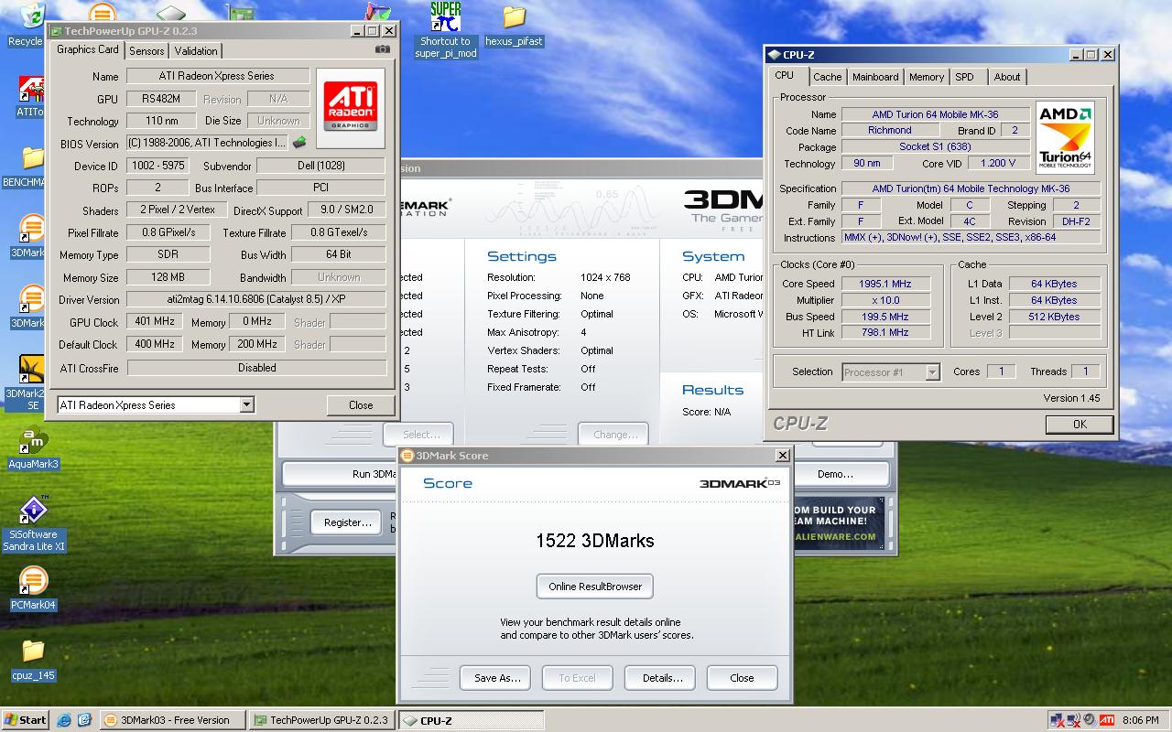Switch to 3DMark03 - Free Version taskbar button
Screen dimensions: 1172x732
[172, 720]
